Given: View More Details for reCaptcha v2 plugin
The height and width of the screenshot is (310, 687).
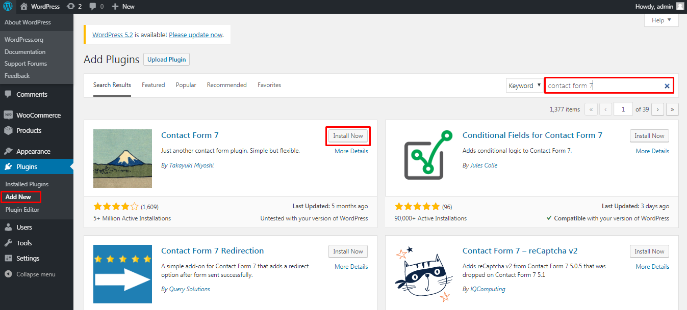Looking at the screenshot, I should [x=652, y=267].
